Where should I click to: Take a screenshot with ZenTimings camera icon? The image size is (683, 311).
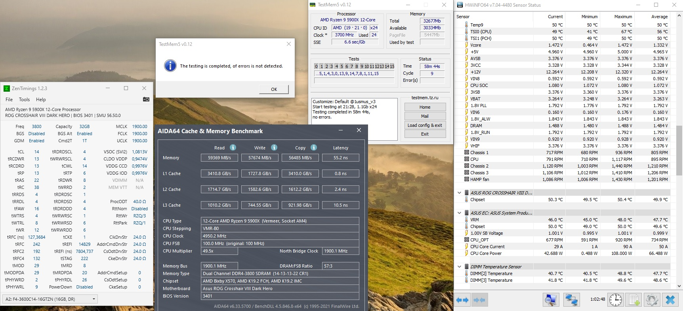[146, 99]
